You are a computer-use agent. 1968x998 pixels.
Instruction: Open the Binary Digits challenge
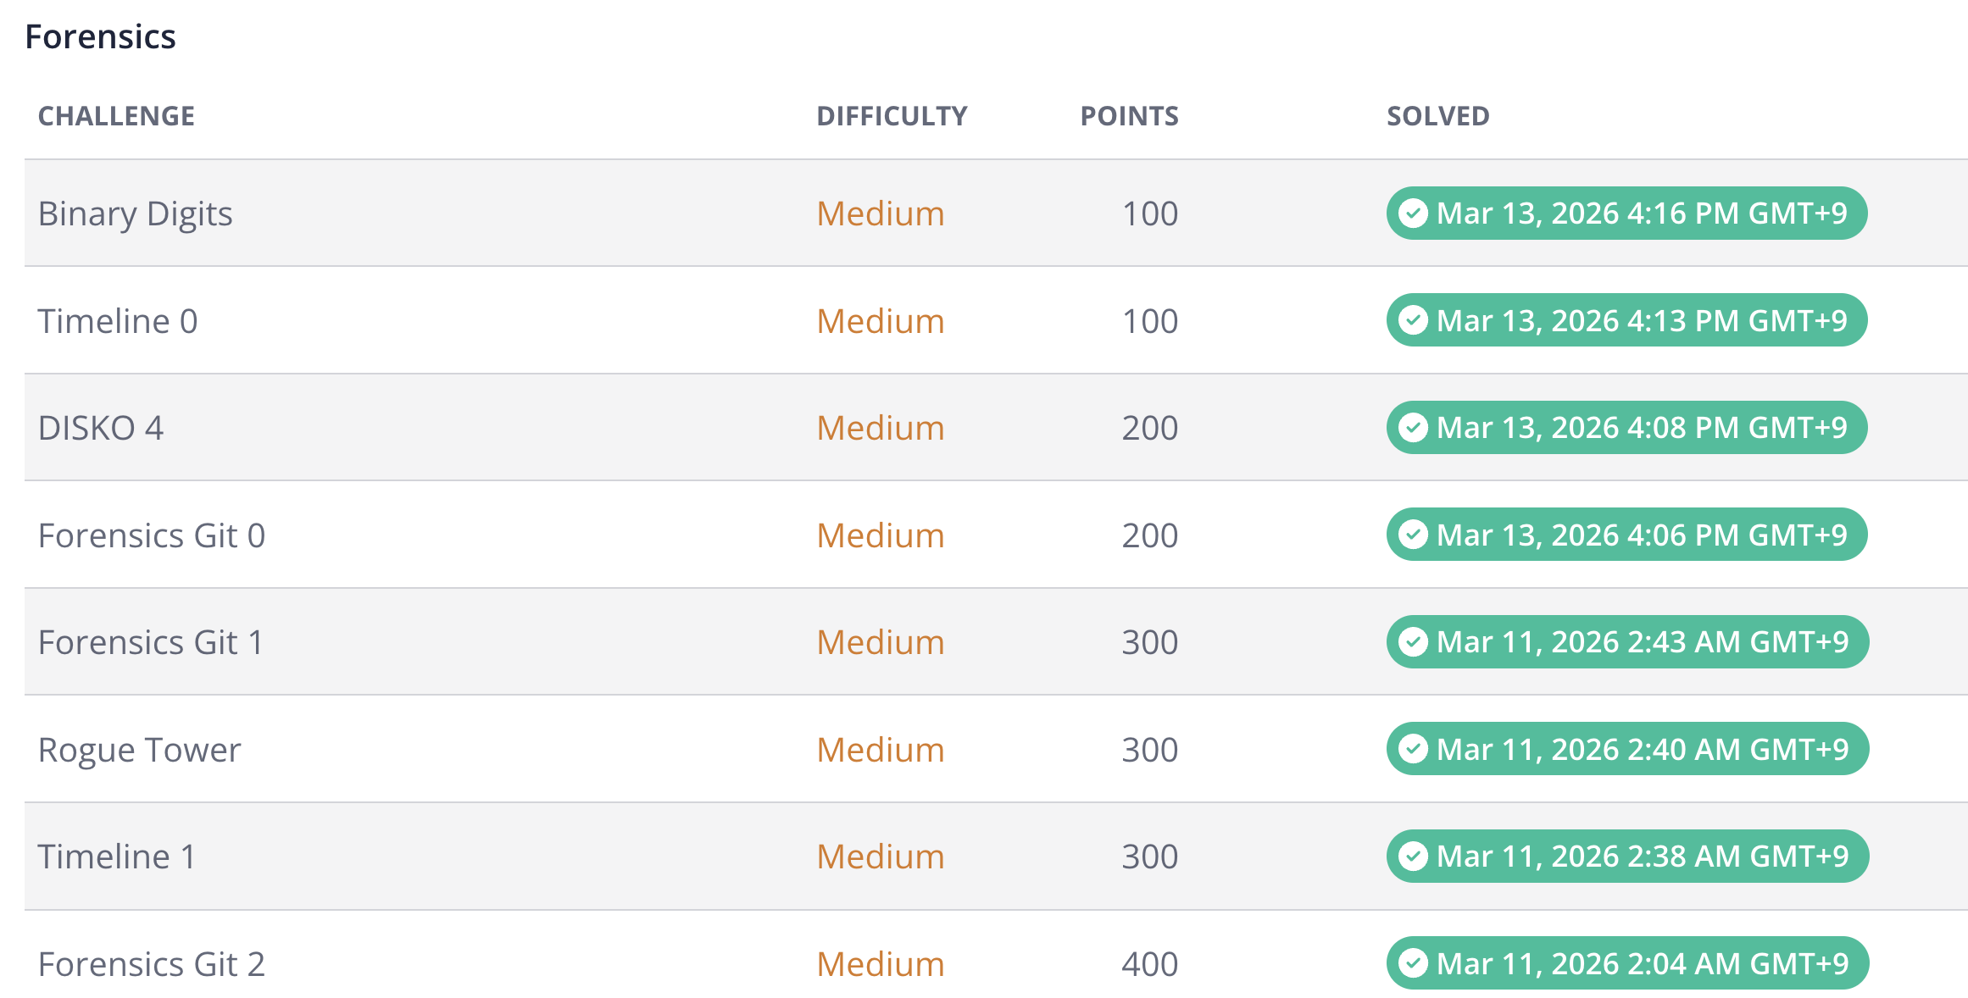136,213
